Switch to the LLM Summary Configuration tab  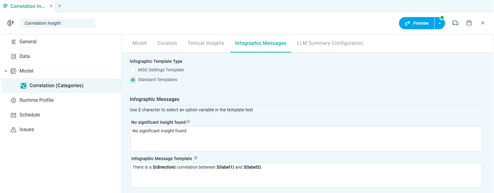(x=330, y=43)
